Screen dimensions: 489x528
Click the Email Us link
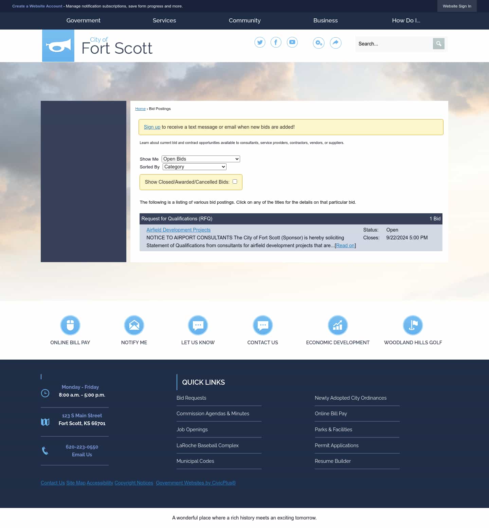pos(82,455)
